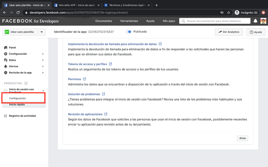Click the user profile avatar picture
Image resolution: width=268 pixels, height=167 pixels.
[263, 21]
